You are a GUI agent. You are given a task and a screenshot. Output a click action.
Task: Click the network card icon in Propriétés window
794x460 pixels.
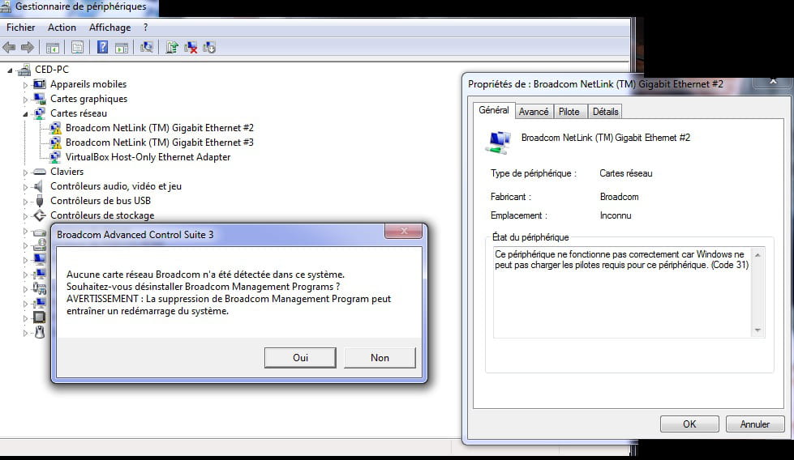coord(499,142)
